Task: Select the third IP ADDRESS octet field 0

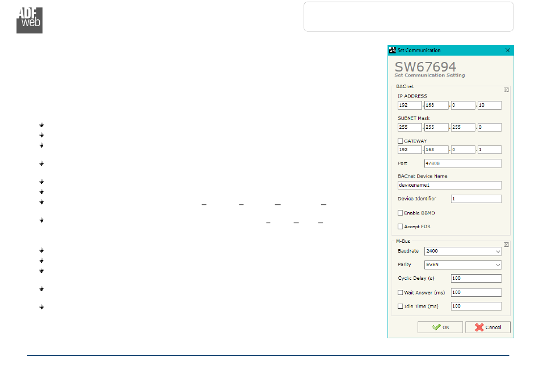Action: click(463, 105)
